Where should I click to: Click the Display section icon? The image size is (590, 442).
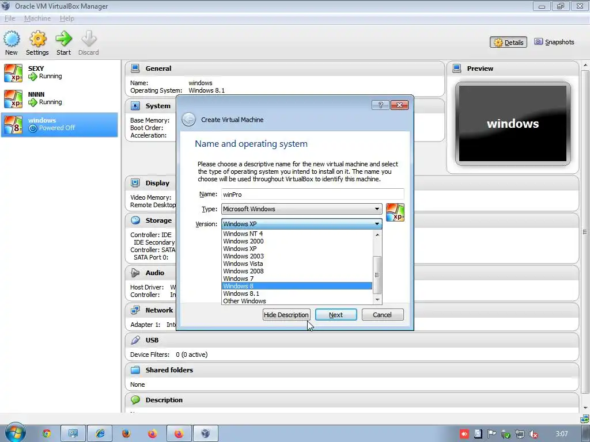(x=135, y=183)
